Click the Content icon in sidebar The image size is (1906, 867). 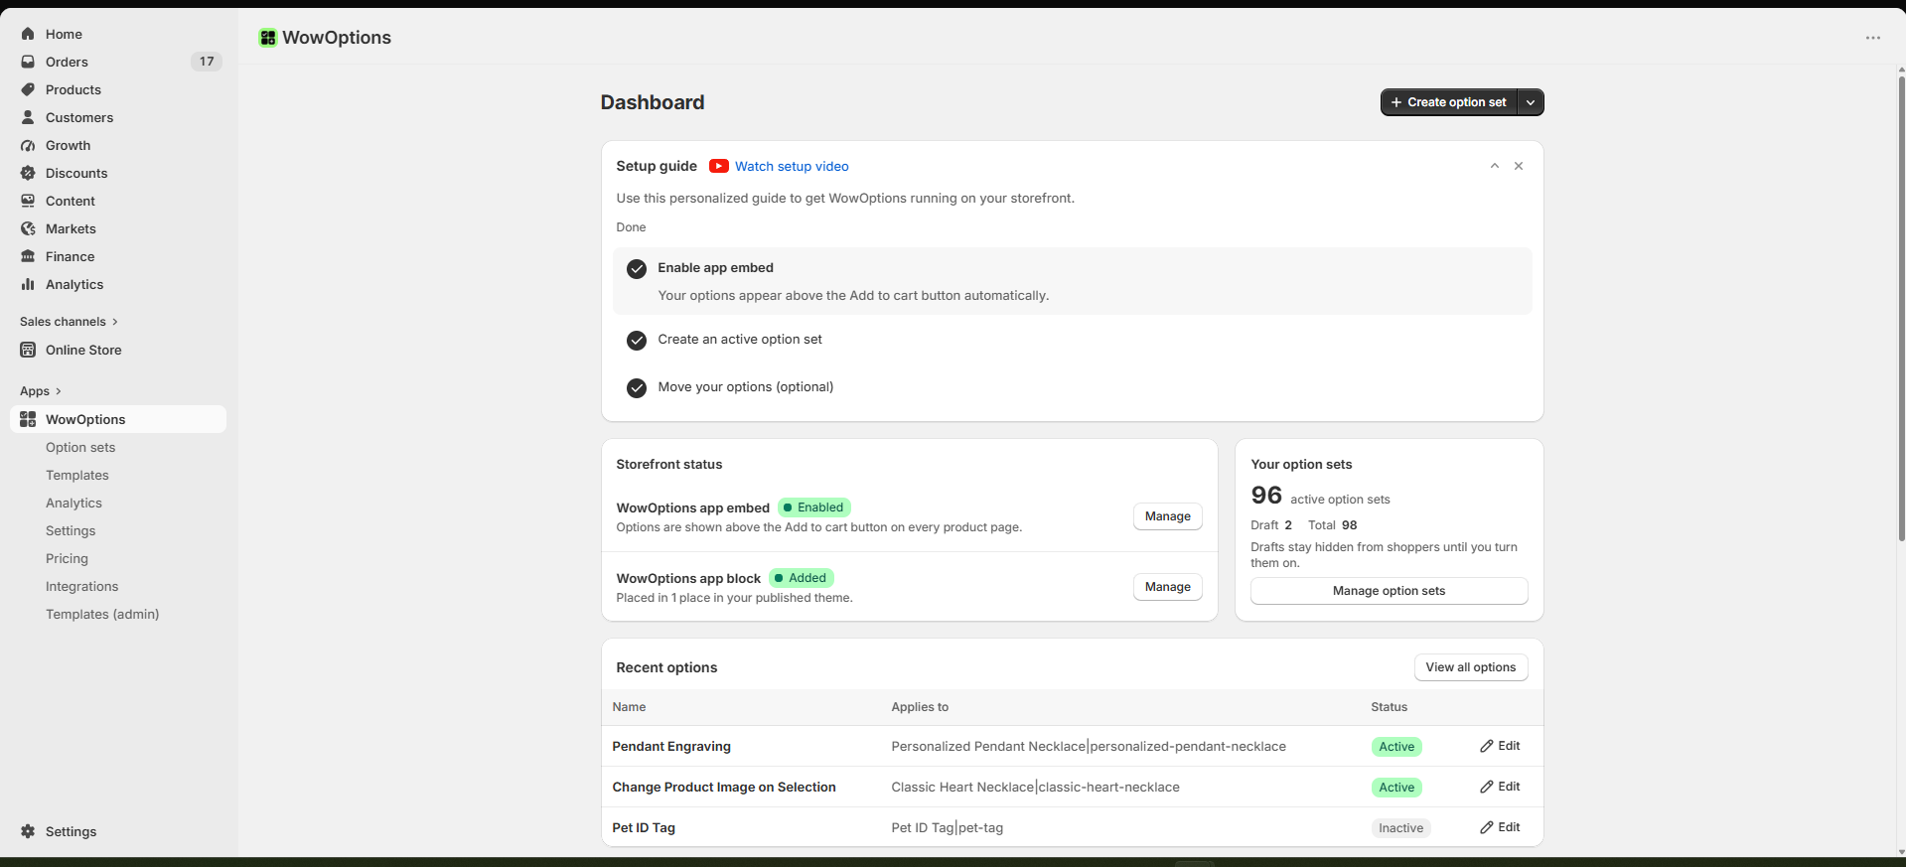tap(28, 201)
